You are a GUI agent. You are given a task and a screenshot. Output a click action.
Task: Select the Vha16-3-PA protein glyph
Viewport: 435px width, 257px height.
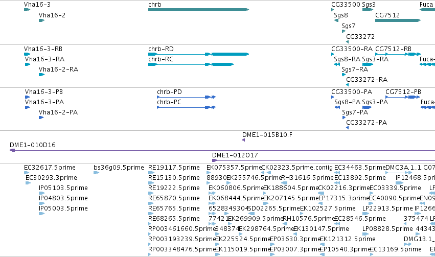27,107
